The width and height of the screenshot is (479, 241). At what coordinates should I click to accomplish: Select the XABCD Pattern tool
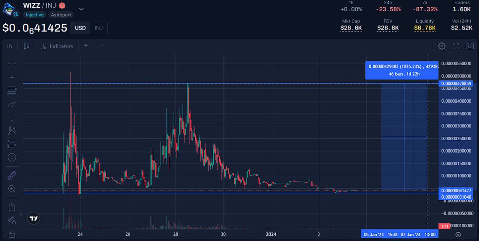[x=11, y=130]
